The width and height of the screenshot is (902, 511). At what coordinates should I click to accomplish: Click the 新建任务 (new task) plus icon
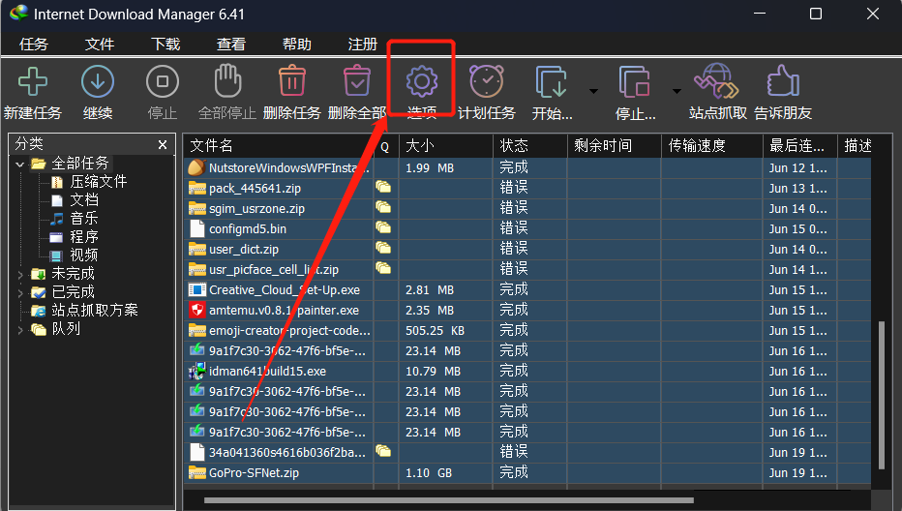tap(33, 81)
